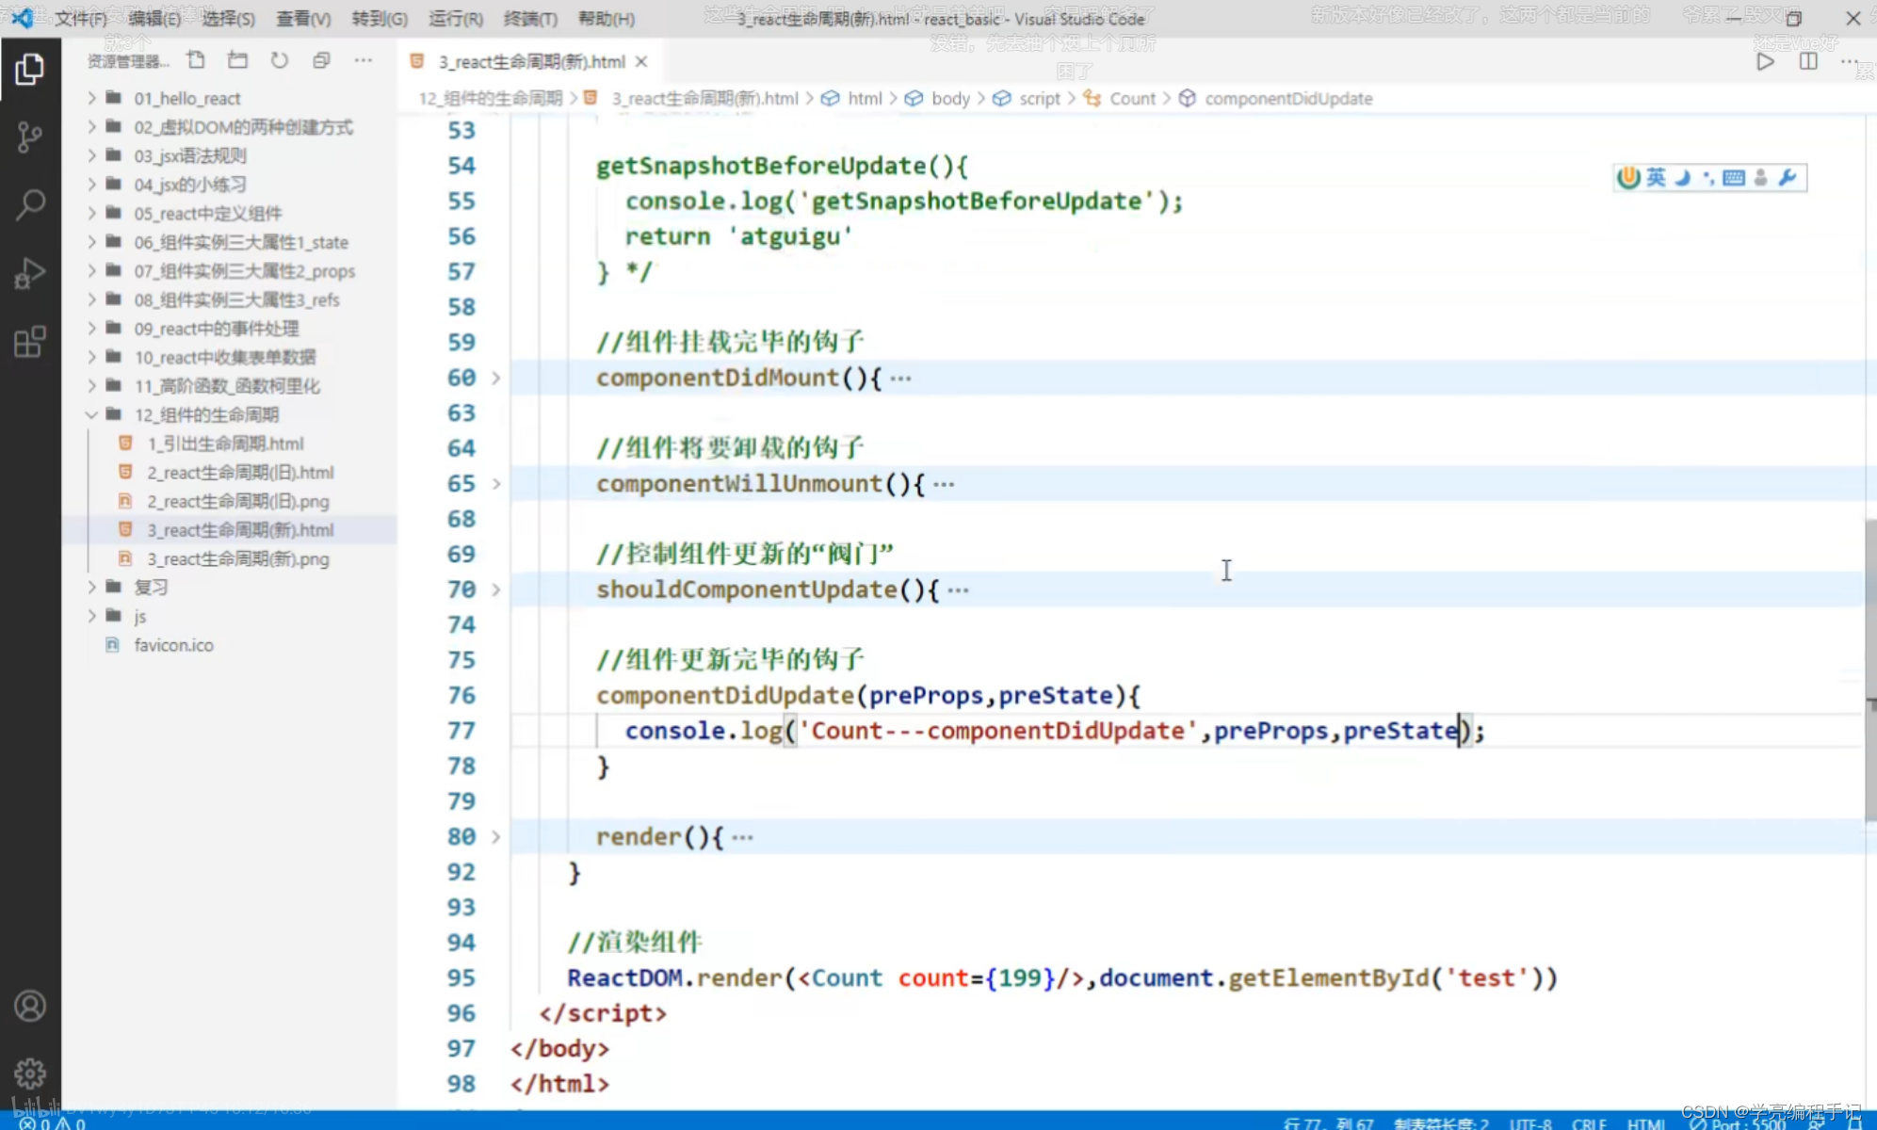Expand the 05_react中定义组件 folder
The image size is (1877, 1130).
pos(207,213)
